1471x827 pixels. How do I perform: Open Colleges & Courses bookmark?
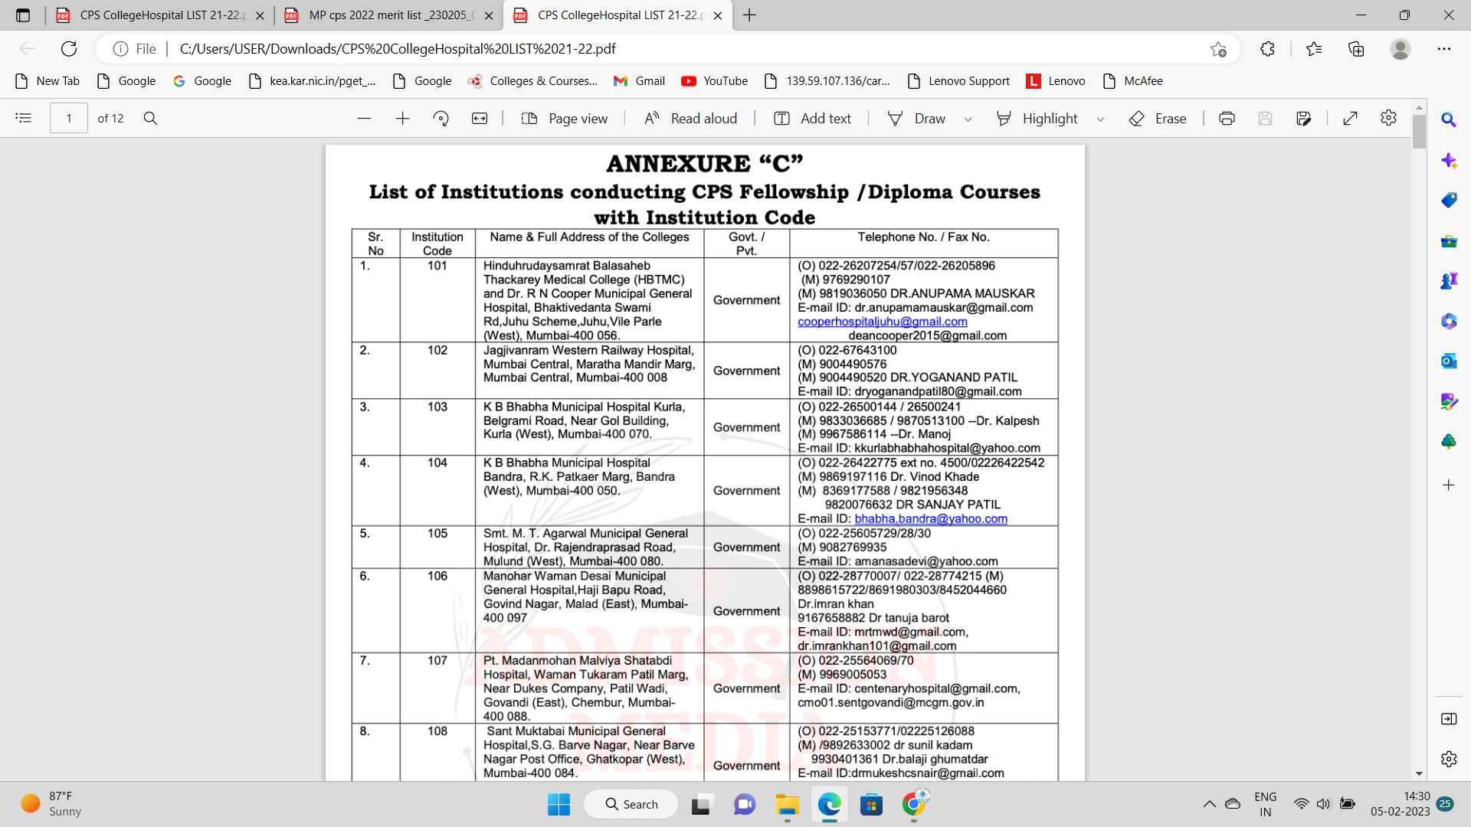[532, 81]
